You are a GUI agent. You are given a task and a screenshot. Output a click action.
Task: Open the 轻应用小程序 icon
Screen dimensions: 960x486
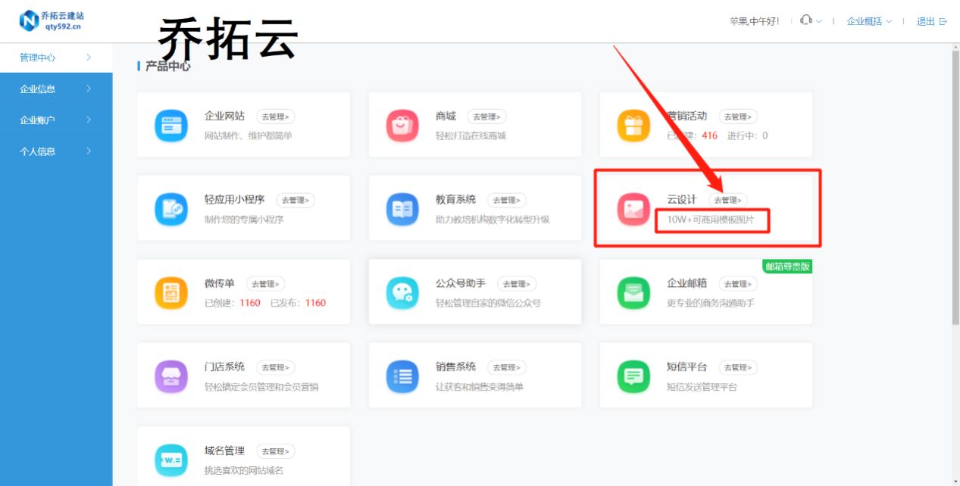(171, 209)
